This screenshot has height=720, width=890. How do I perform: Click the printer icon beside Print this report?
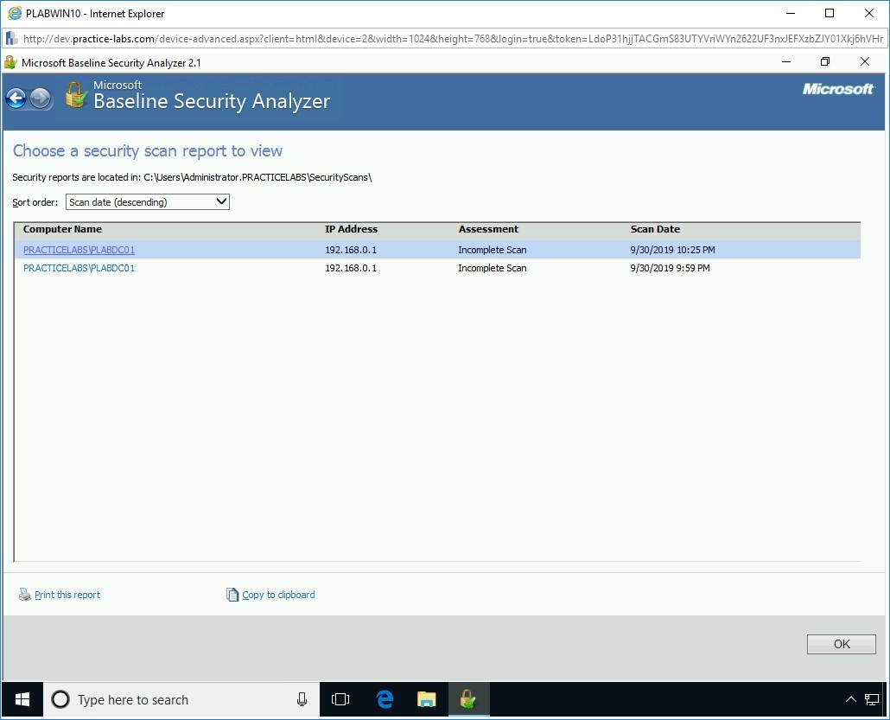tap(24, 594)
